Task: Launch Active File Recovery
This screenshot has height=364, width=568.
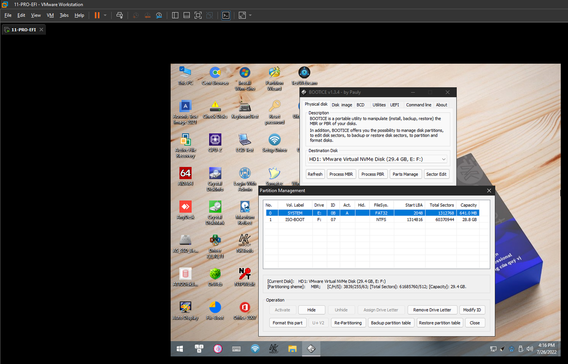Action: 185,146
